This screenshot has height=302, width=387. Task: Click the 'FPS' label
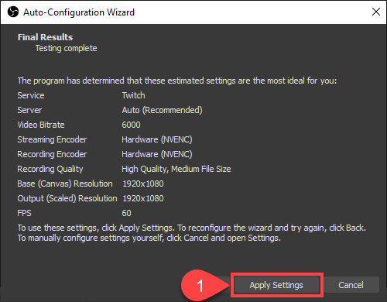click(24, 213)
